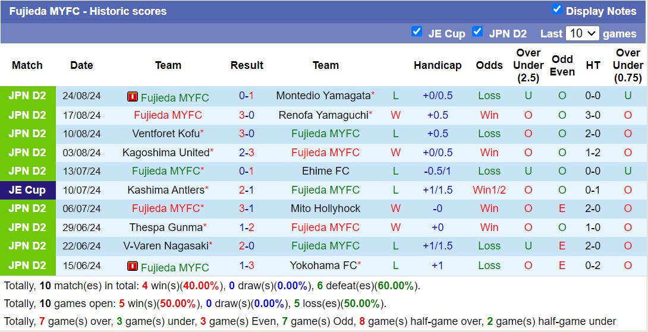This screenshot has height=332, width=648.
Task: Uncheck the JPN D2 filter checkbox
Action: 477,31
